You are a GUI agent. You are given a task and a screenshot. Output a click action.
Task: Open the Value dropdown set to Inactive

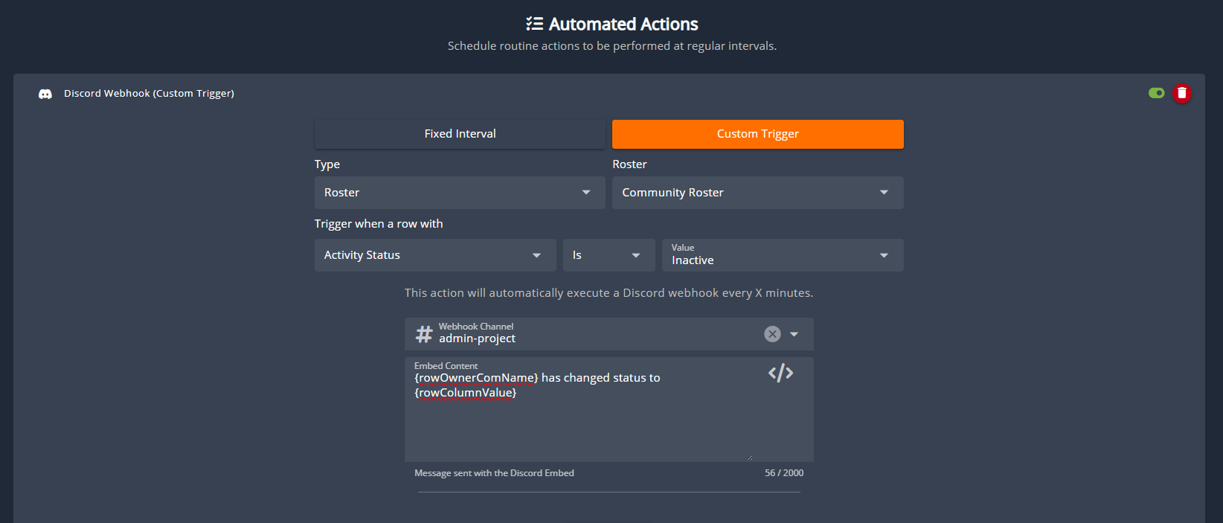(x=782, y=255)
